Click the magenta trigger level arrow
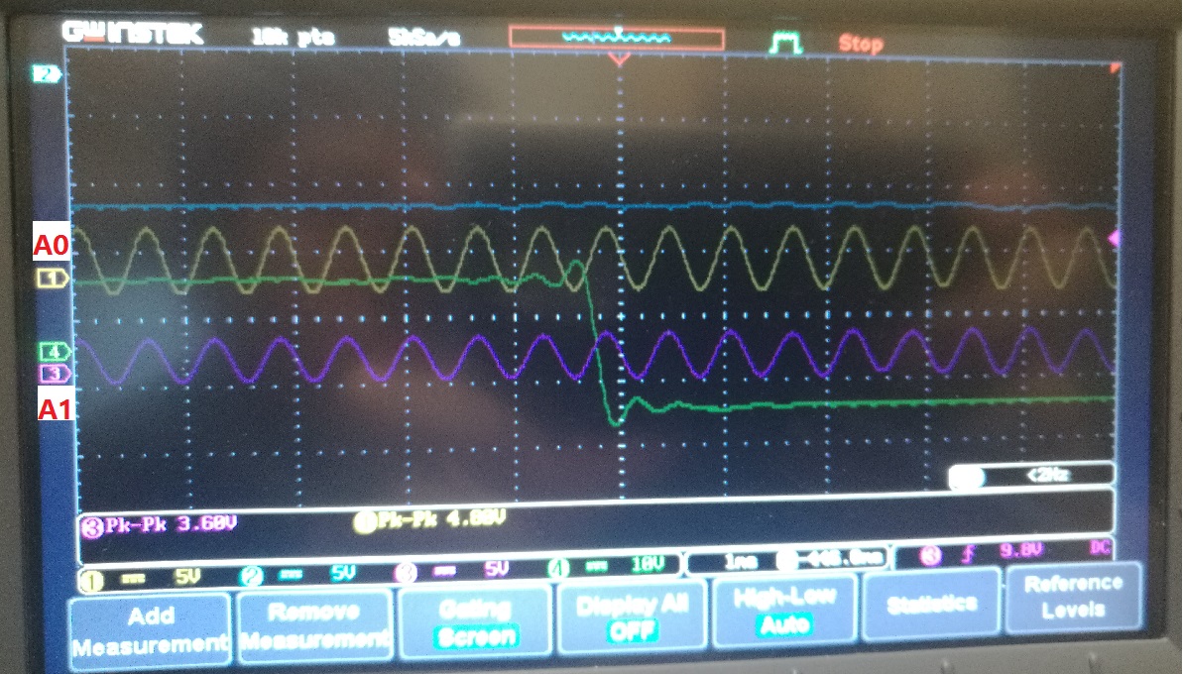 click(x=1113, y=239)
